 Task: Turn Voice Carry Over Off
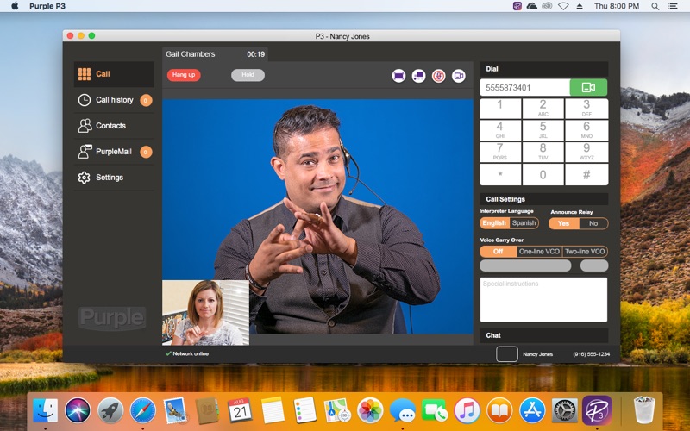tap(499, 252)
